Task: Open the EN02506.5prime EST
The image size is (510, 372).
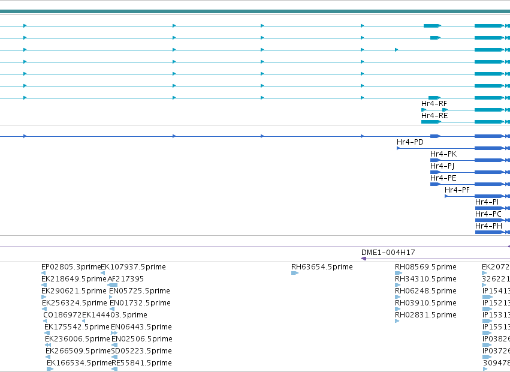Action: click(142, 339)
